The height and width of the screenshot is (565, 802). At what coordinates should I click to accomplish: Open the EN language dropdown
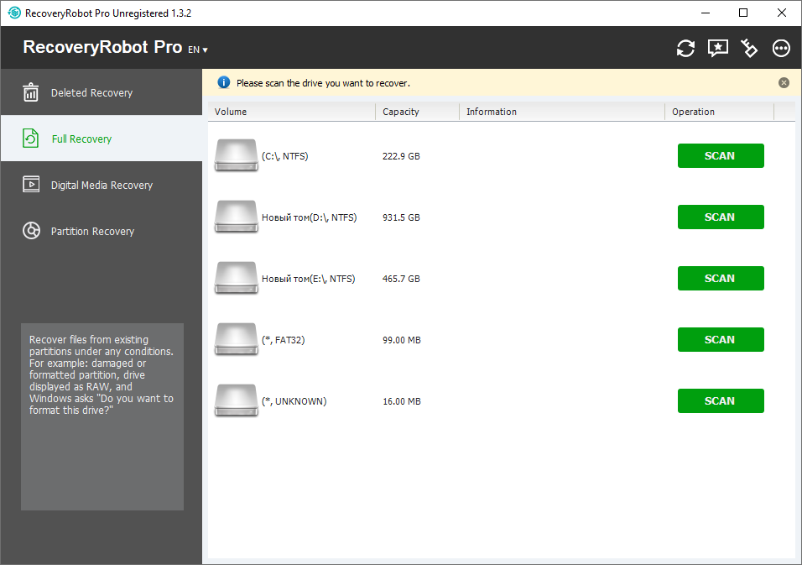point(197,50)
